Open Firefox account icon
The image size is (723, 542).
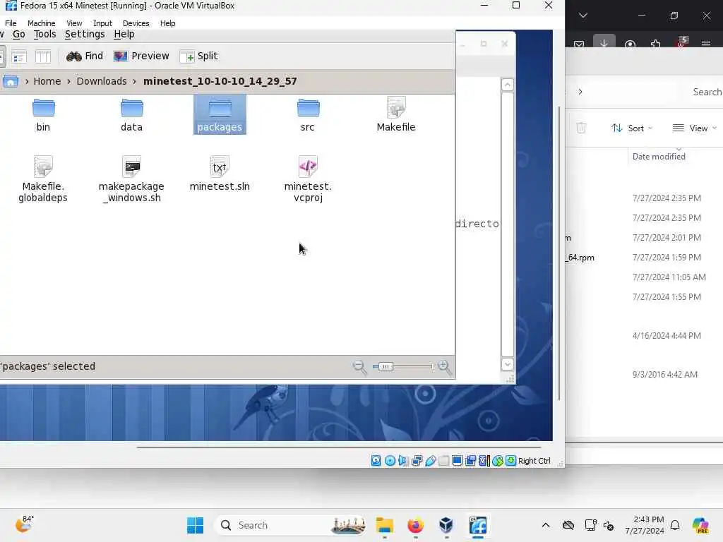coord(630,44)
